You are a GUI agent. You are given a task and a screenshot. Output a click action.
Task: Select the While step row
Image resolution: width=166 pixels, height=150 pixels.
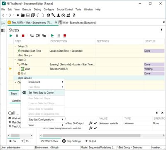click(86, 64)
